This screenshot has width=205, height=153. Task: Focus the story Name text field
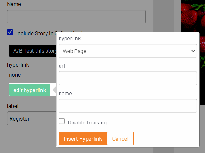pyautogui.click(x=76, y=17)
